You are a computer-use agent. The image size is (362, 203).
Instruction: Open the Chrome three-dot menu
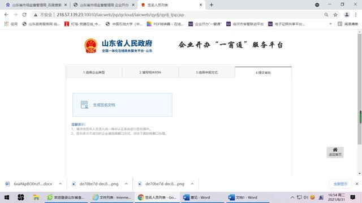coord(356,15)
